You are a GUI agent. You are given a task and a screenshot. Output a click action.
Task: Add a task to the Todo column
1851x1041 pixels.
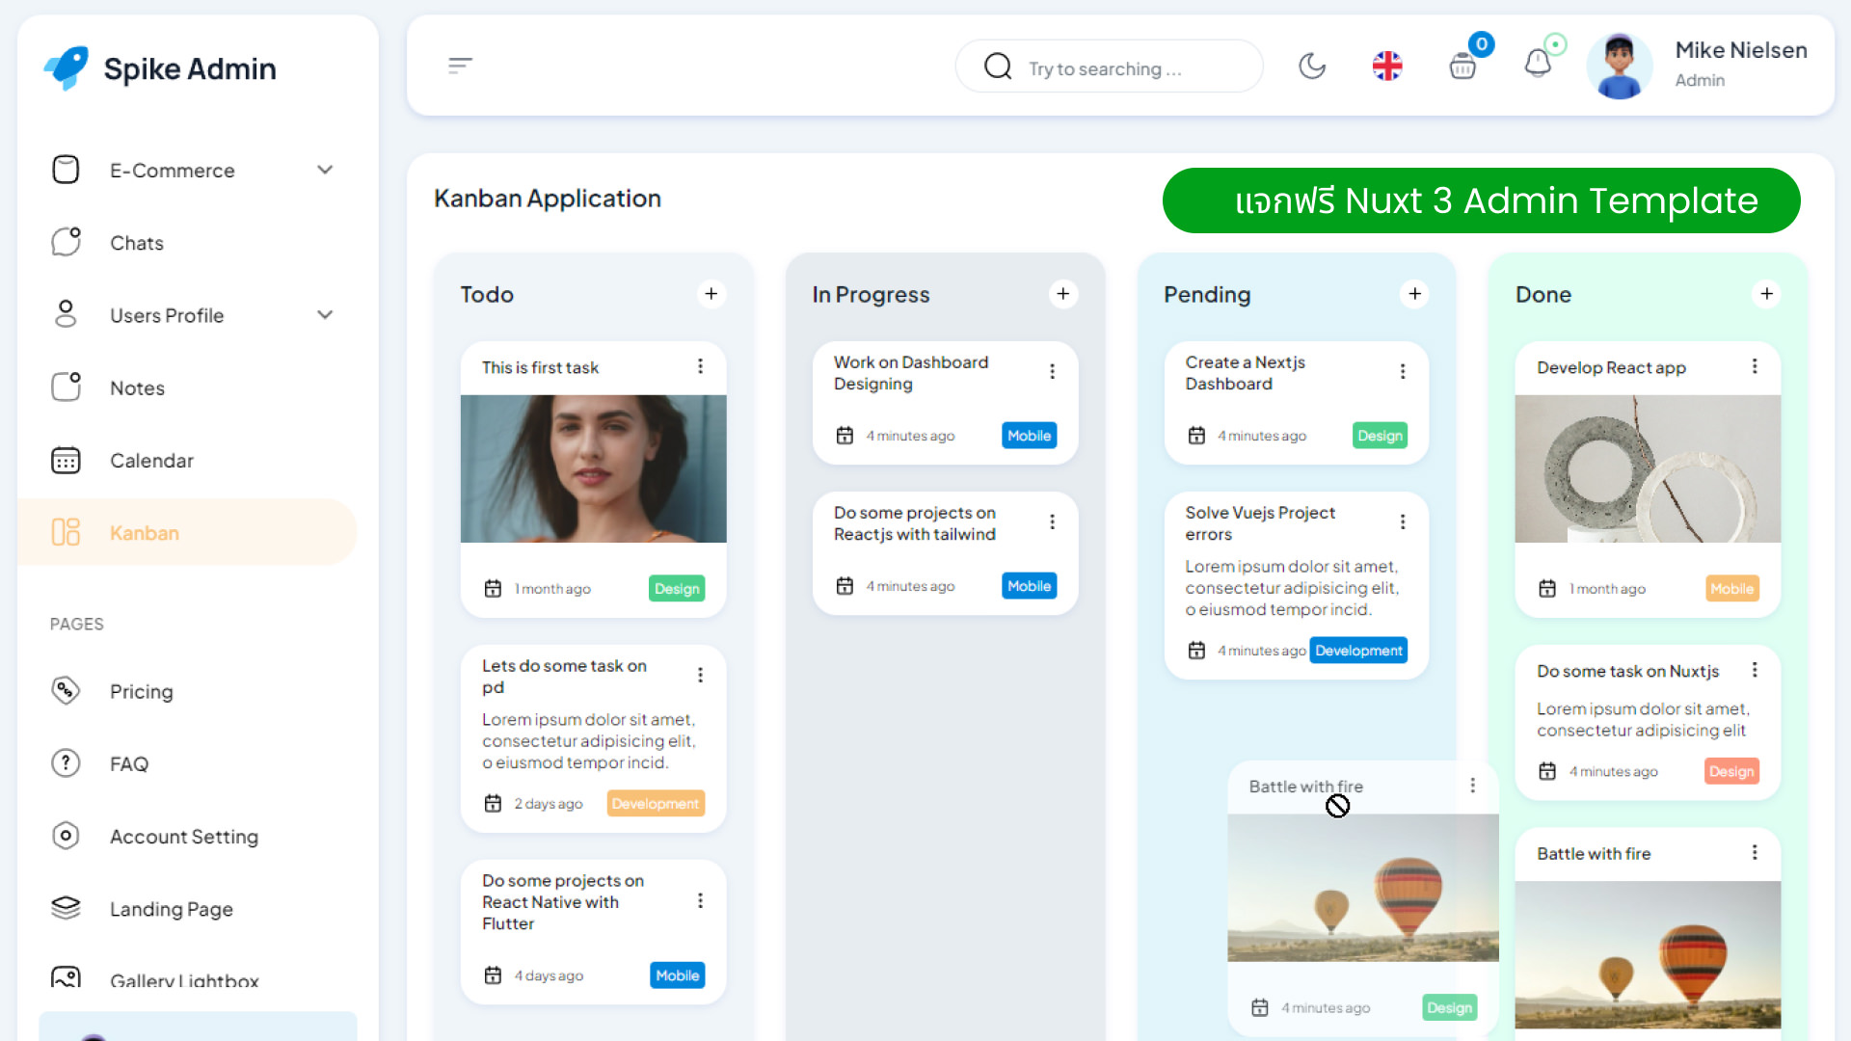click(711, 294)
